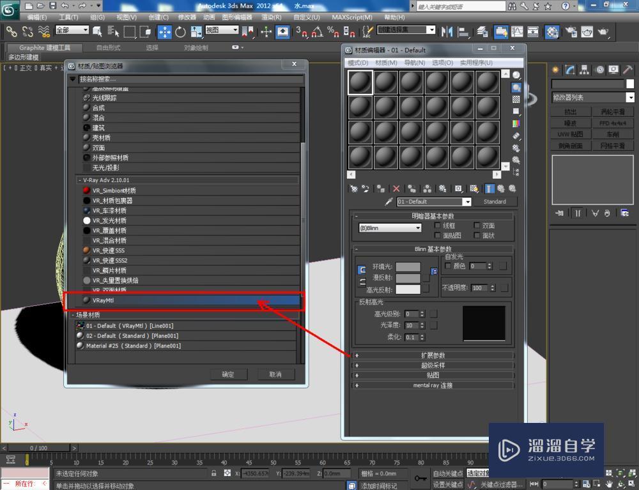Click Get Material icon in Material Editor
Screen dimensions: 639x490
[354, 188]
